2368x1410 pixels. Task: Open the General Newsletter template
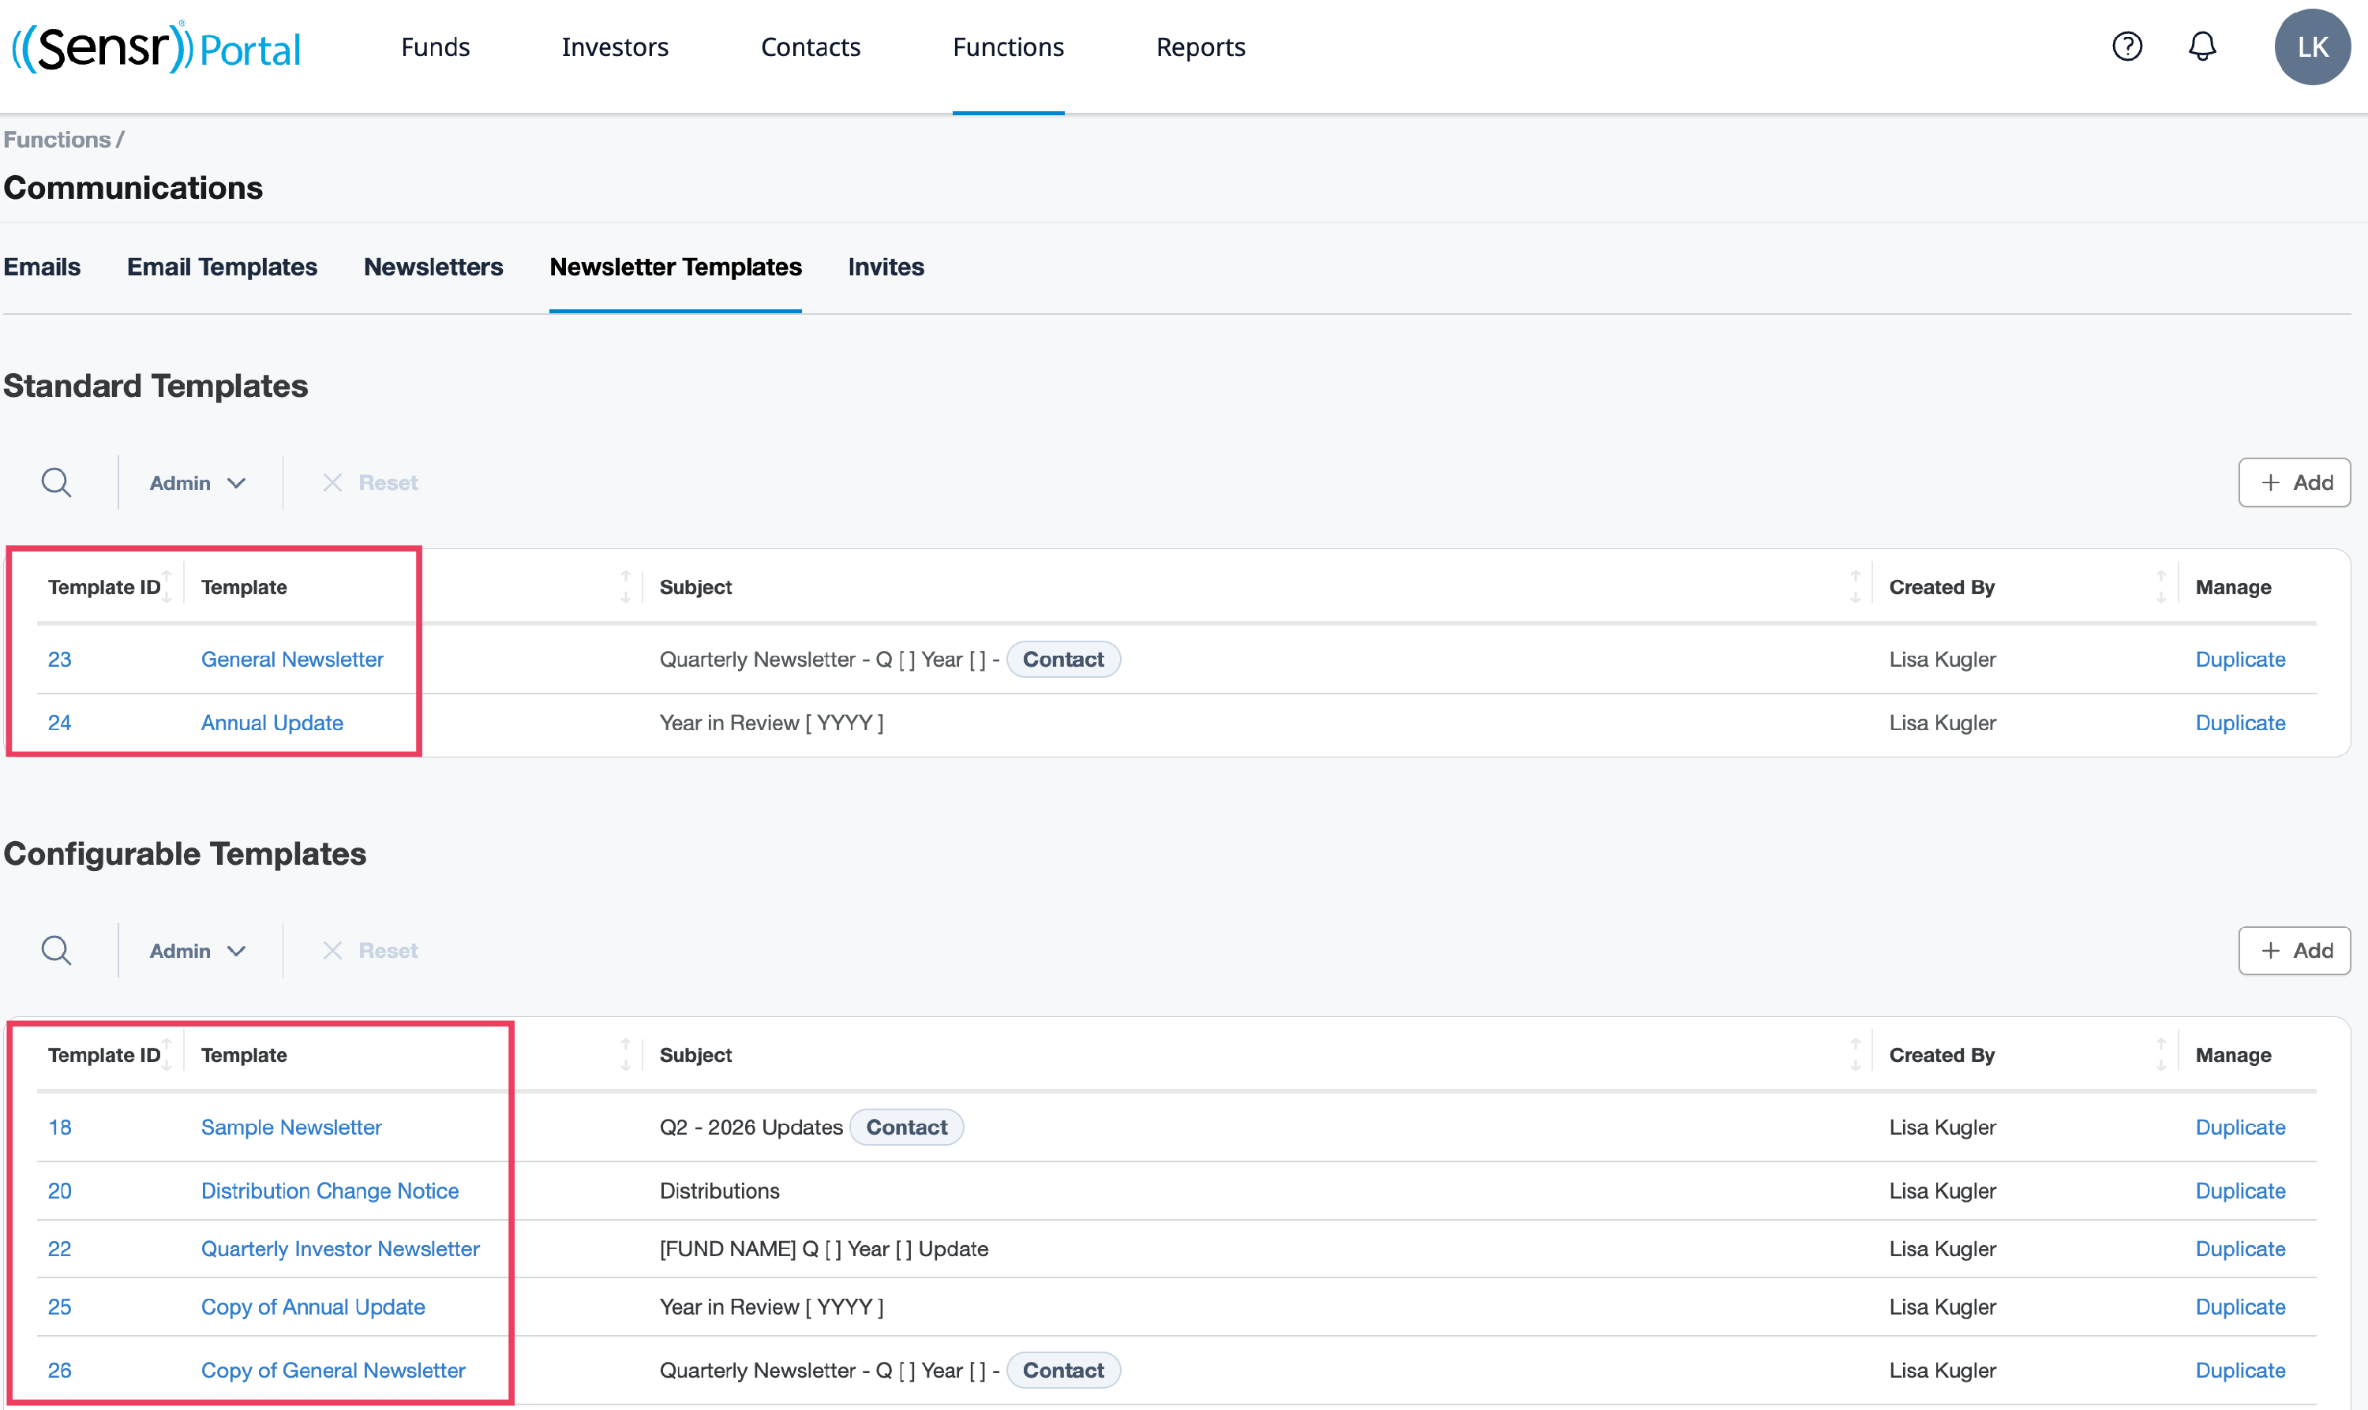[293, 660]
